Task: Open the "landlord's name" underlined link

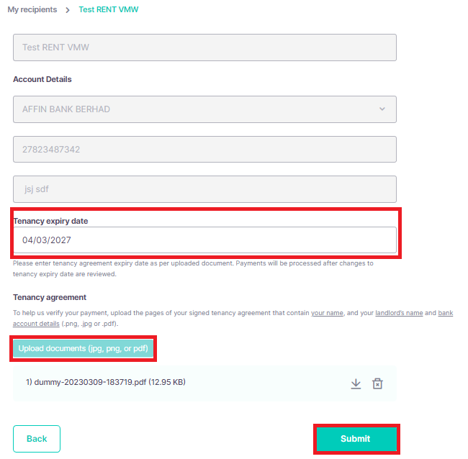Action: (398, 313)
